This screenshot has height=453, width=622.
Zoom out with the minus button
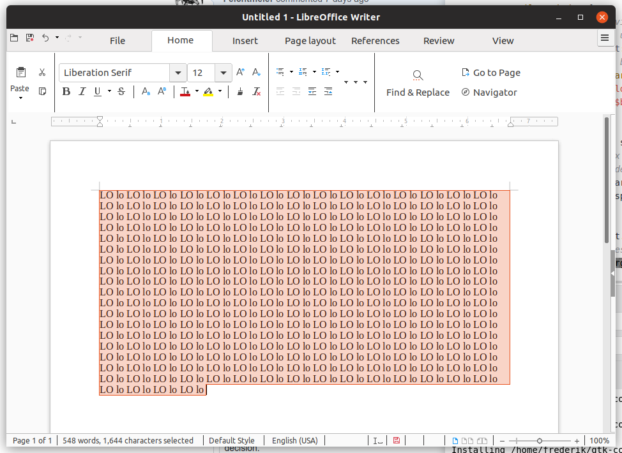coord(502,441)
